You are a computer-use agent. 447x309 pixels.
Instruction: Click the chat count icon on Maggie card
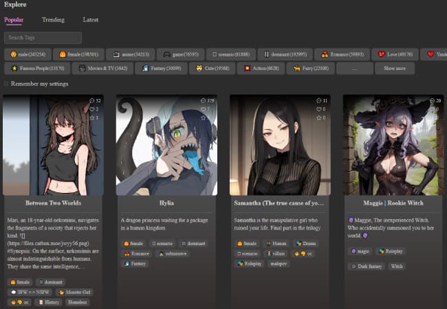click(x=430, y=101)
